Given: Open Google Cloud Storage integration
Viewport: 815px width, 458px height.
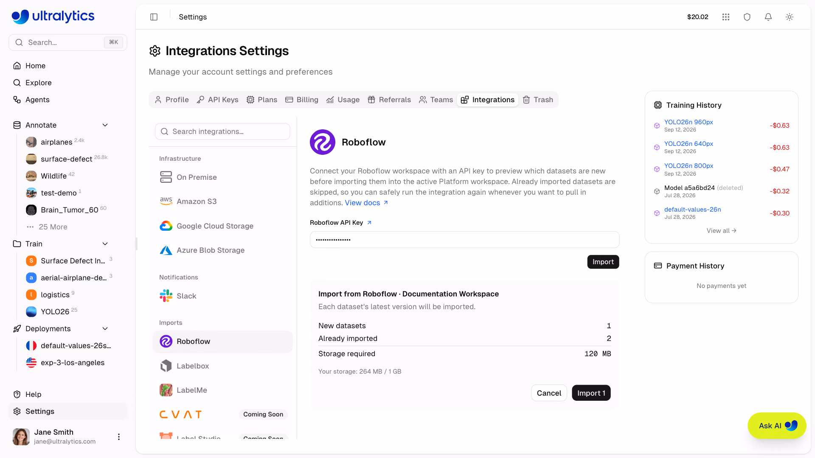Looking at the screenshot, I should pos(222,226).
